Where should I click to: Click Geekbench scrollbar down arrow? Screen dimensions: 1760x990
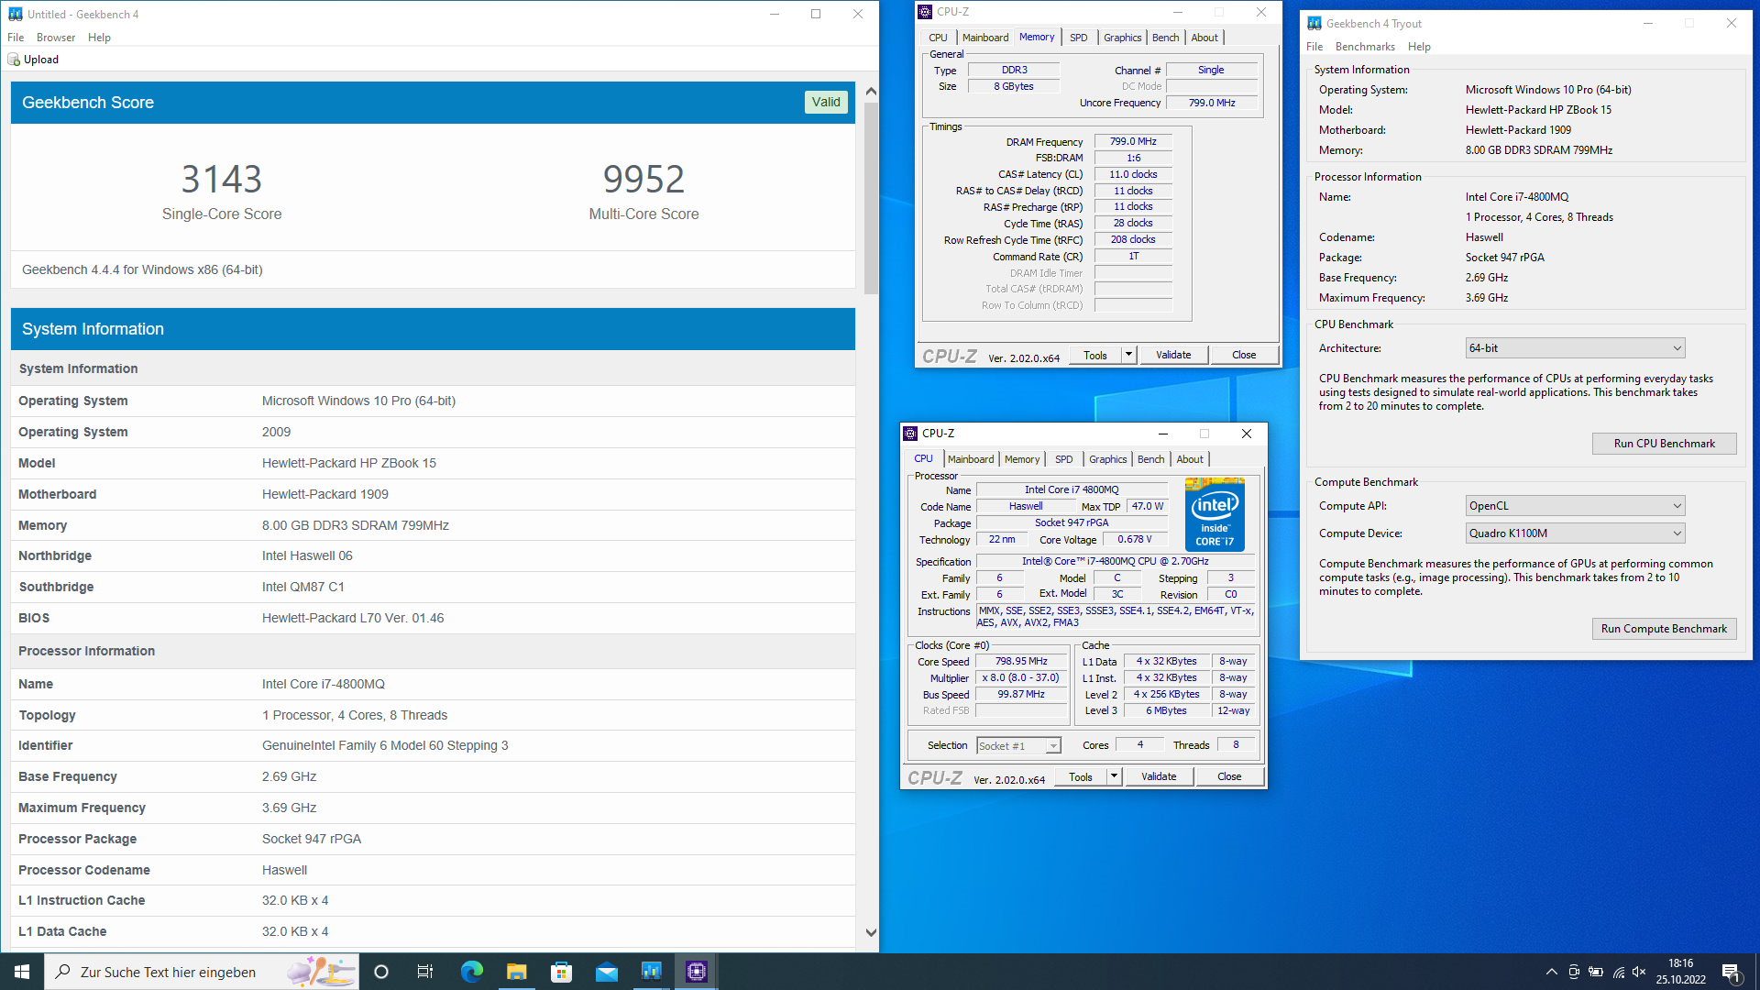pos(871,932)
